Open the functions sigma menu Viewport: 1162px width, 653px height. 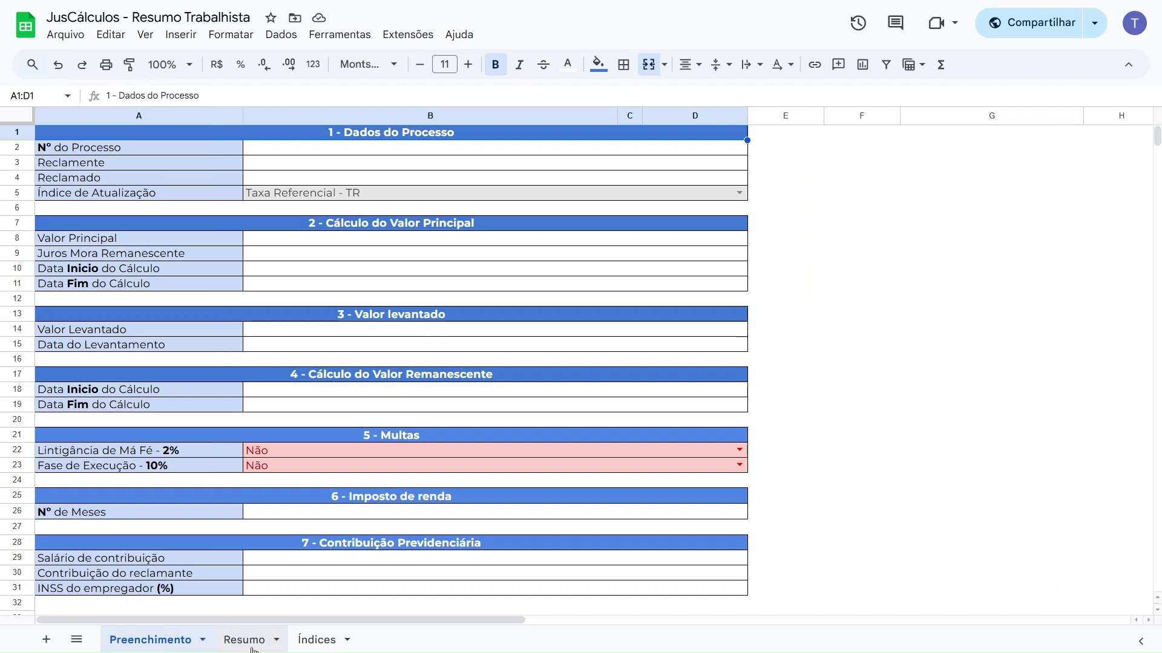coord(941,64)
